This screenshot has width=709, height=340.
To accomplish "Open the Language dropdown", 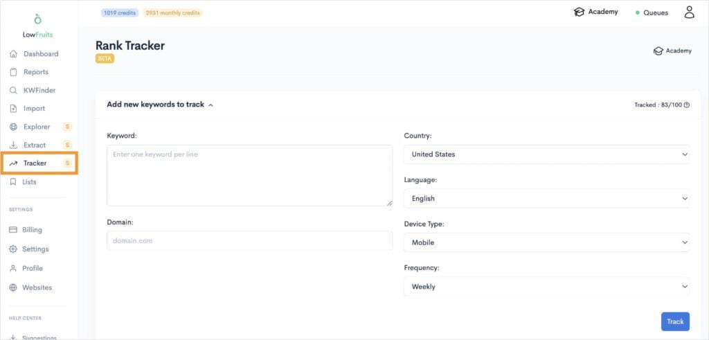I will 546,198.
